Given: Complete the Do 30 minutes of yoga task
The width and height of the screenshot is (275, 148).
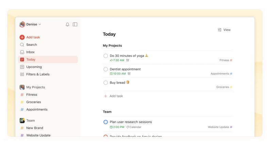Looking at the screenshot, I should (x=106, y=56).
